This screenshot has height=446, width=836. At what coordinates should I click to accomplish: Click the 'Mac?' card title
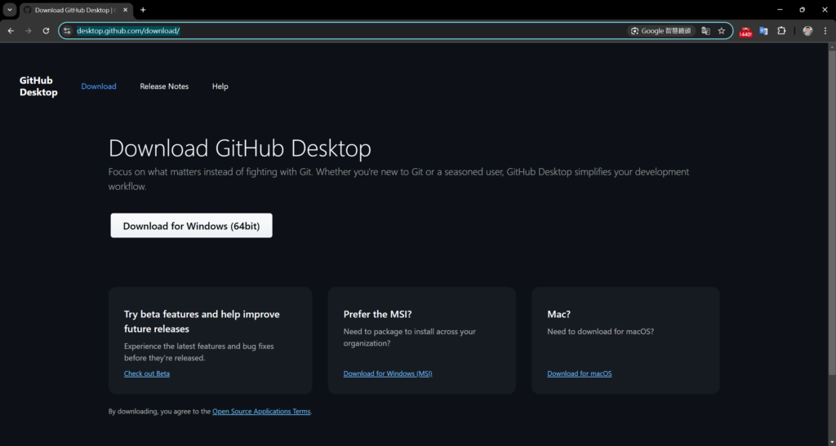click(x=558, y=315)
